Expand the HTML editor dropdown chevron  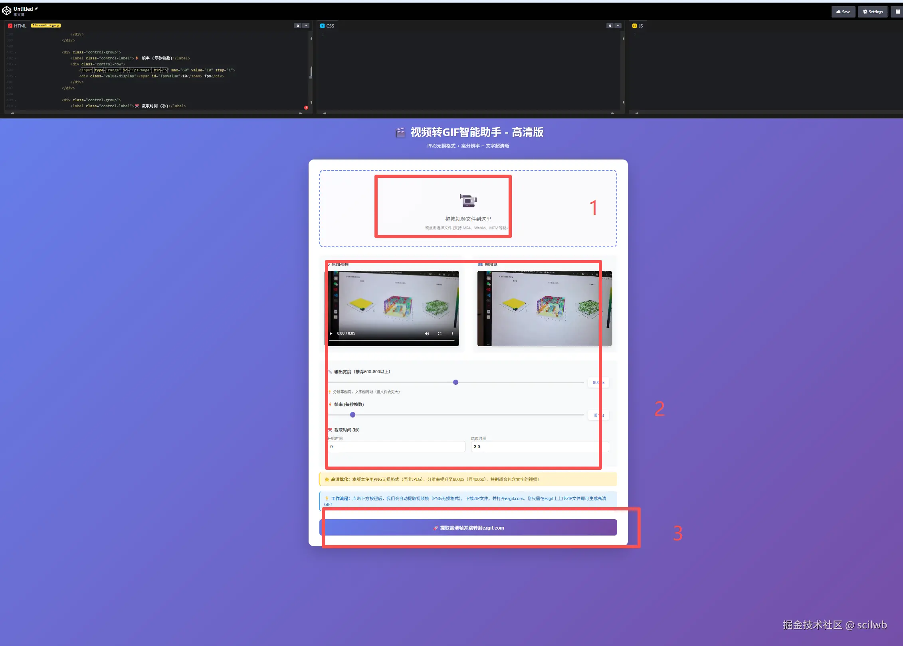(x=306, y=26)
